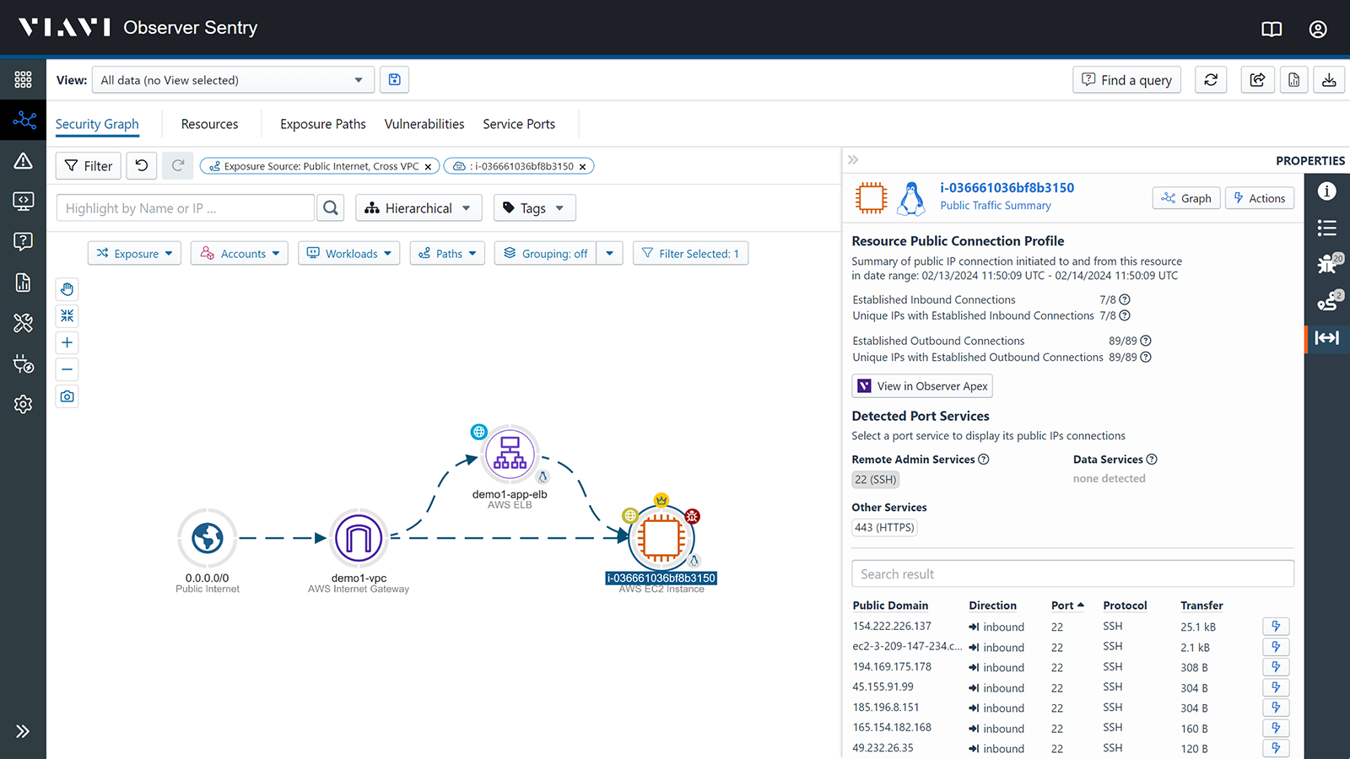Select the demo1-app-elb node
This screenshot has width=1350, height=759.
pyautogui.click(x=510, y=454)
